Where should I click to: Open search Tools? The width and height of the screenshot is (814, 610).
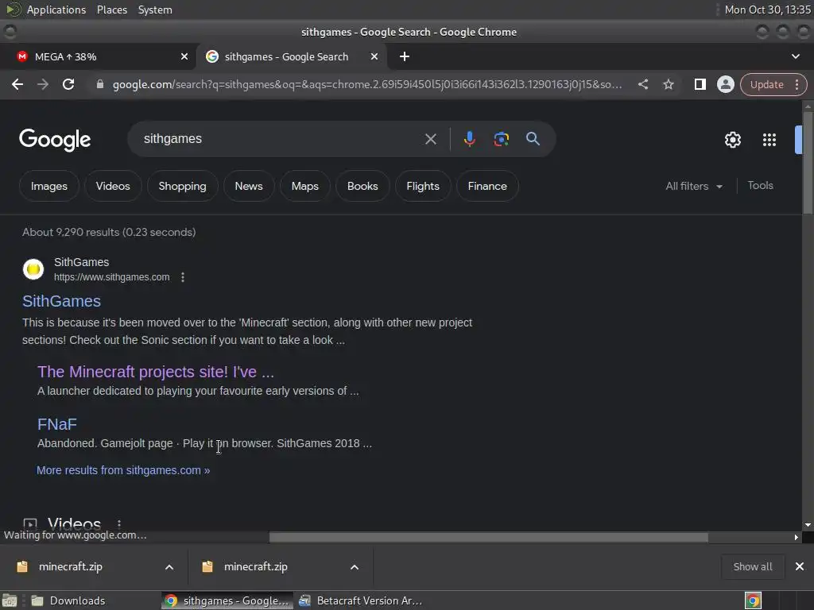760,185
